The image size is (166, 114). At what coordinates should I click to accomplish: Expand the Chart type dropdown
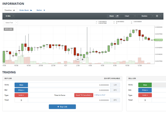(128, 16)
